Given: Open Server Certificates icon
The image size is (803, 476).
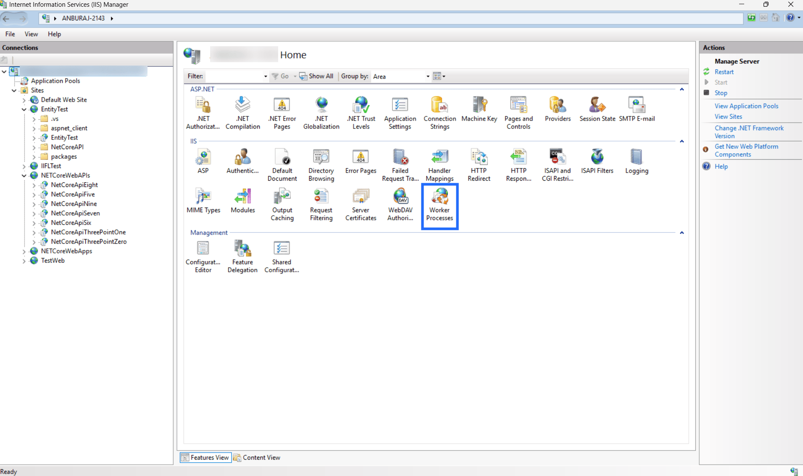Looking at the screenshot, I should (x=361, y=205).
